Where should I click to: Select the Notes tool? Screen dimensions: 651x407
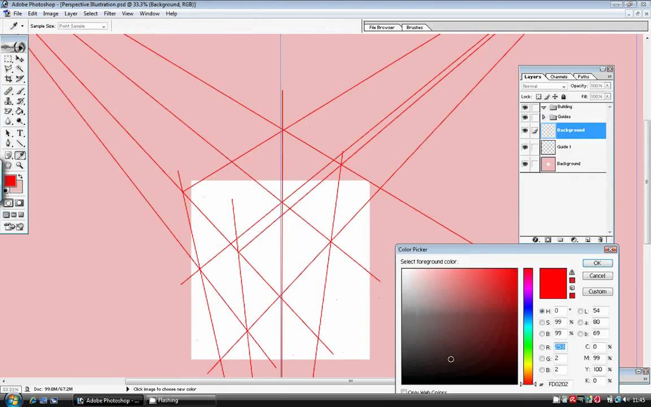(8, 155)
